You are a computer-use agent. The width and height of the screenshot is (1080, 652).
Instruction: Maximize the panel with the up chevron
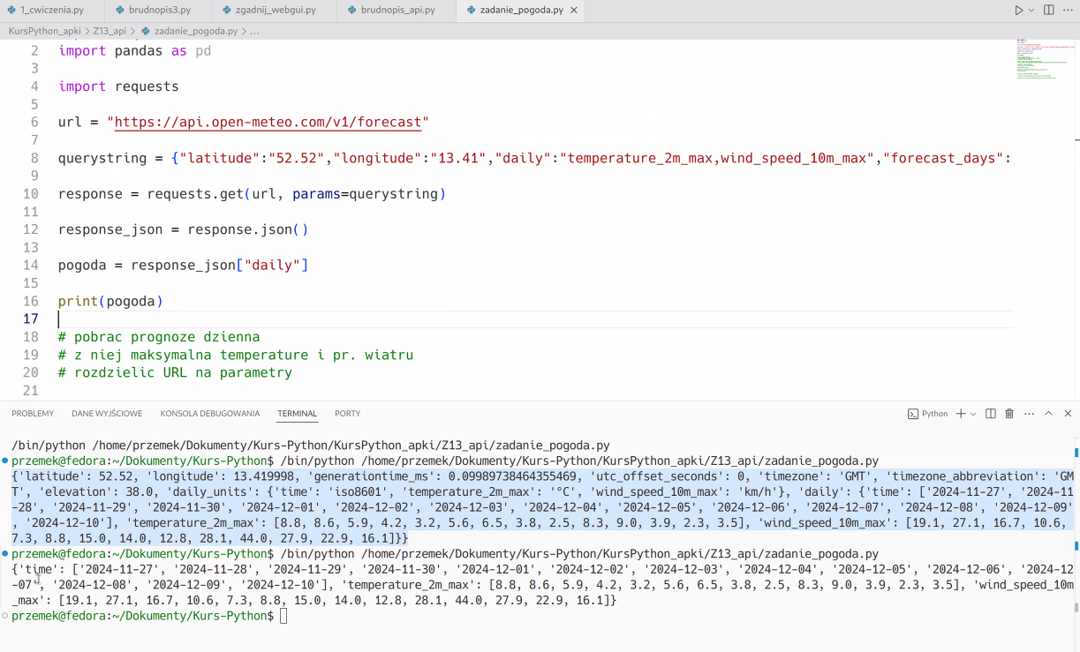coord(1048,414)
